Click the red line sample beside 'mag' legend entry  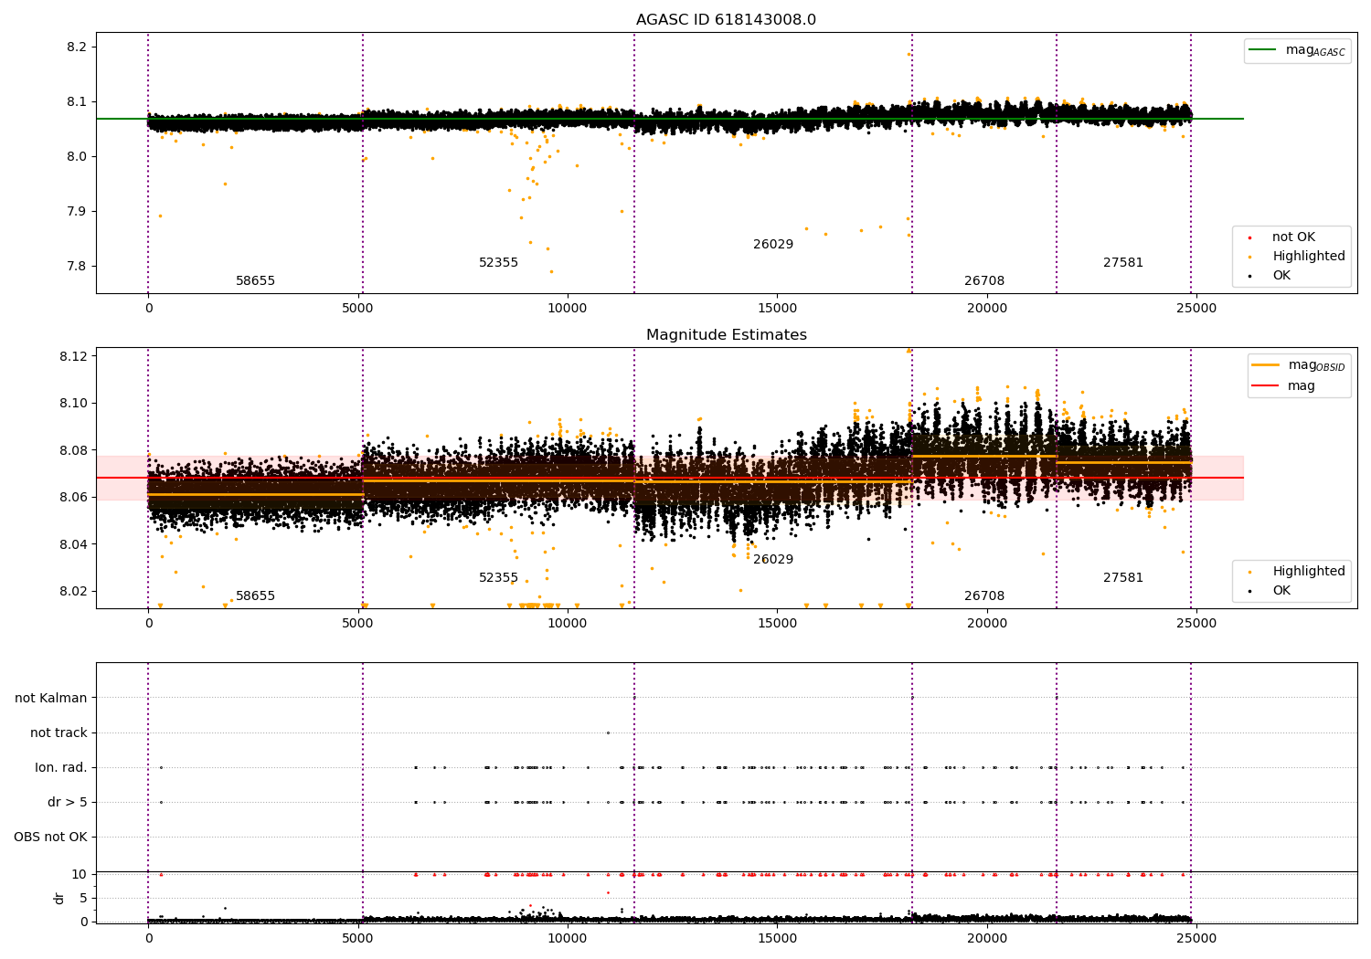coord(1265,386)
